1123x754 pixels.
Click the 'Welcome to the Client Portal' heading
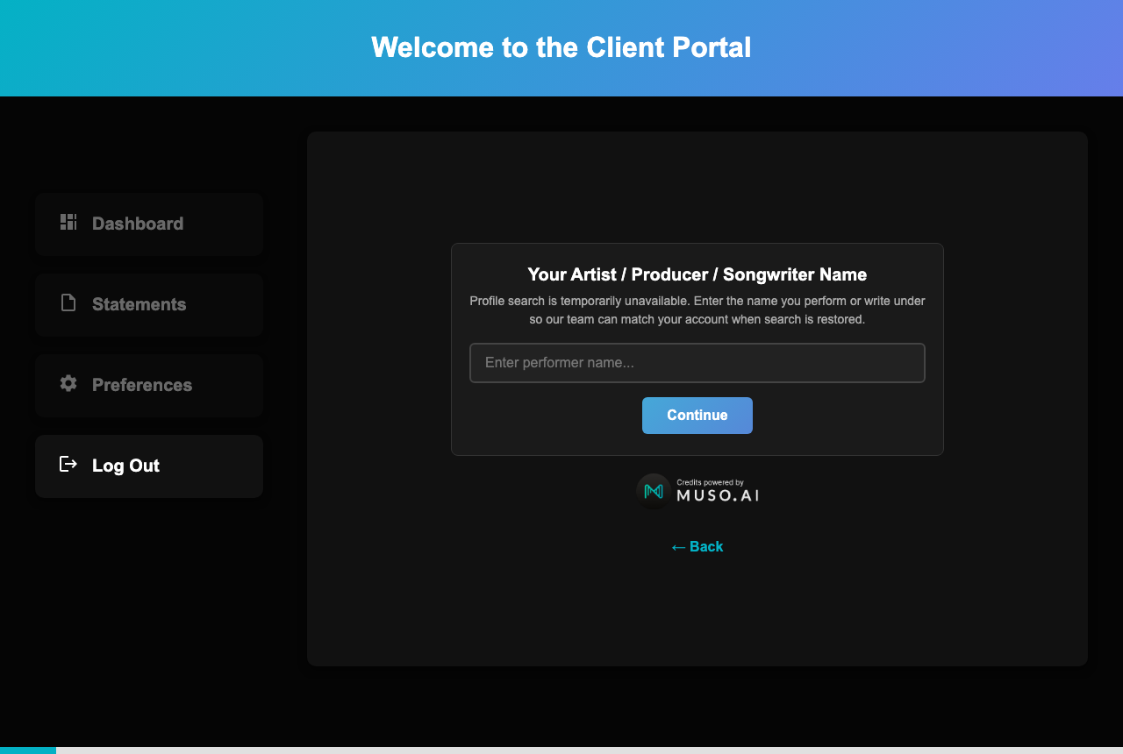(x=561, y=47)
